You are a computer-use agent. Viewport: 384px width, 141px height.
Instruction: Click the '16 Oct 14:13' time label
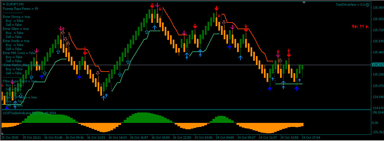pos(118,138)
